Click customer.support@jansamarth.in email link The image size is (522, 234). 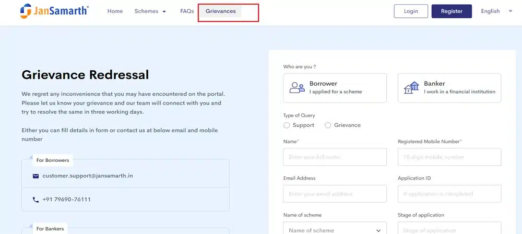tap(88, 176)
